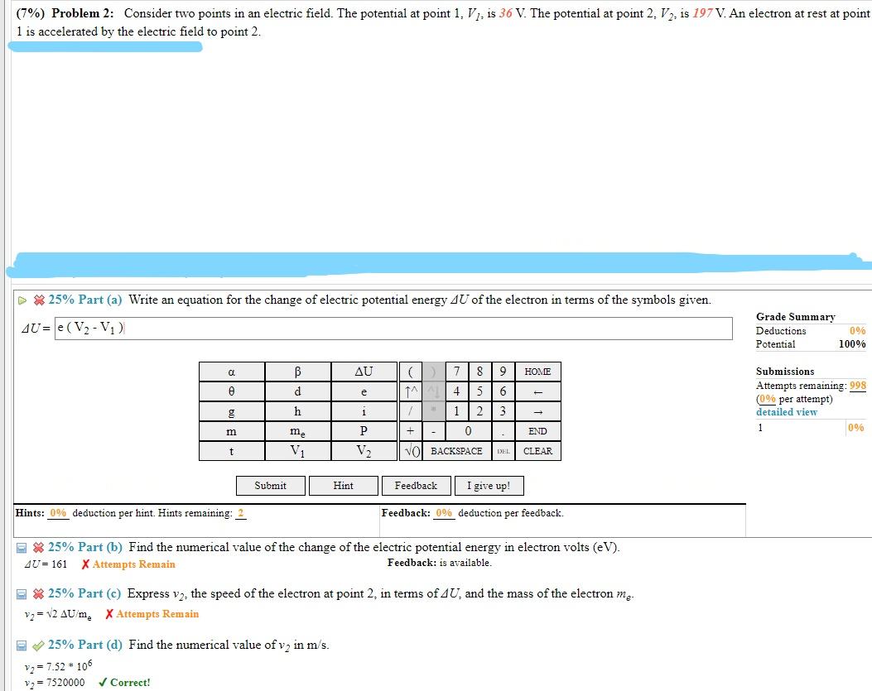Select the electron charge e key

[363, 391]
